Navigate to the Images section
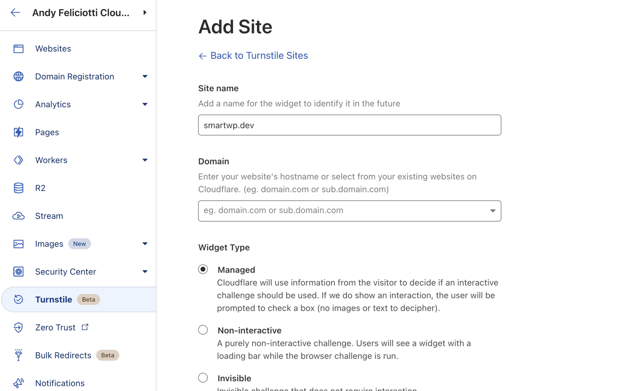The height and width of the screenshot is (391, 637). [x=49, y=244]
